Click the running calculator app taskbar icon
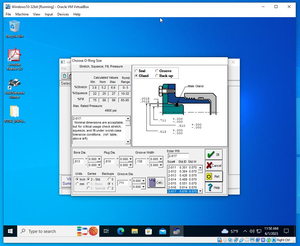300x246 pixels. [x=176, y=231]
